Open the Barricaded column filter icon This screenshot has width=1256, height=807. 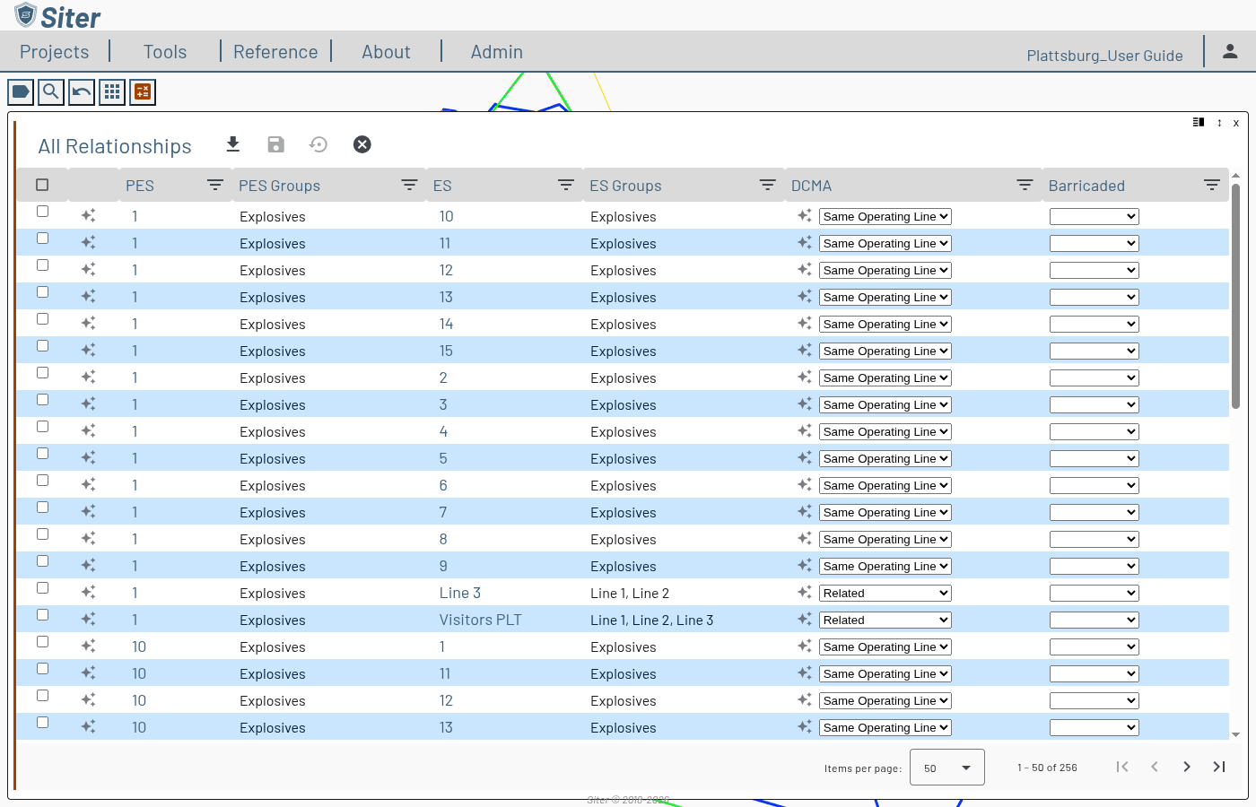pyautogui.click(x=1212, y=185)
